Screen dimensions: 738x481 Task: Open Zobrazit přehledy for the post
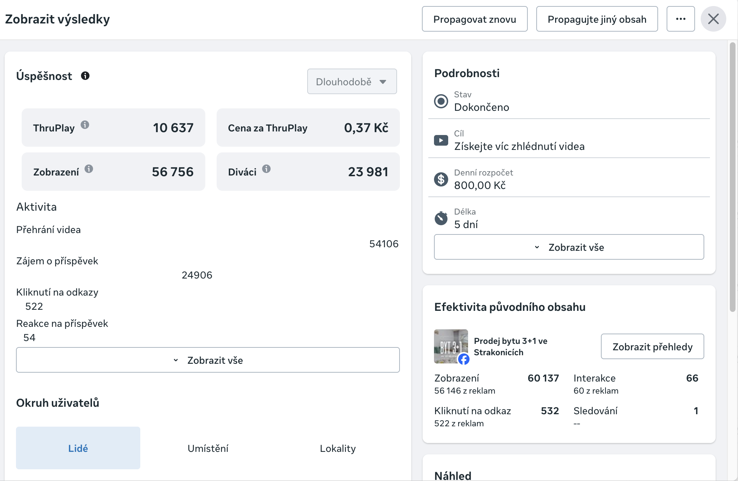pyautogui.click(x=652, y=346)
